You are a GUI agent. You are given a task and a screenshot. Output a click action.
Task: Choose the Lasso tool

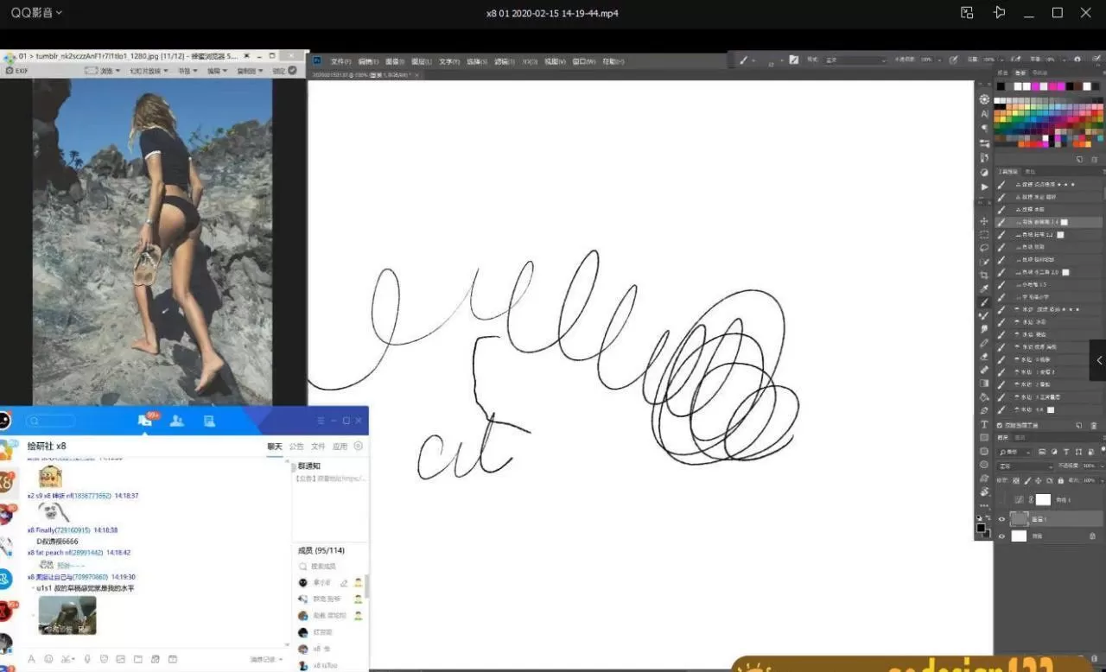coord(984,248)
